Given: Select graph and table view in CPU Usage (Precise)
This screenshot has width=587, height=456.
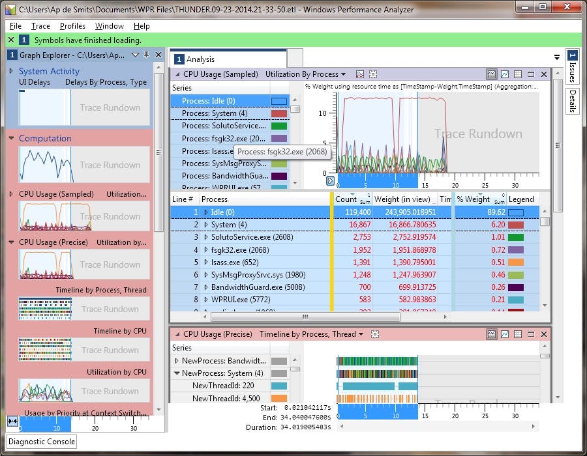Looking at the screenshot, I should pos(492,334).
